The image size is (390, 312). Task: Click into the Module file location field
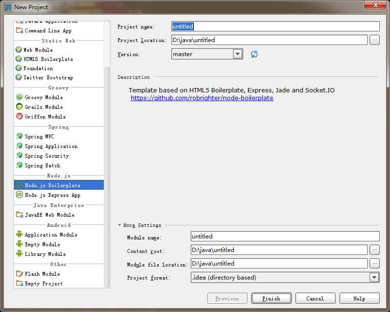point(279,263)
